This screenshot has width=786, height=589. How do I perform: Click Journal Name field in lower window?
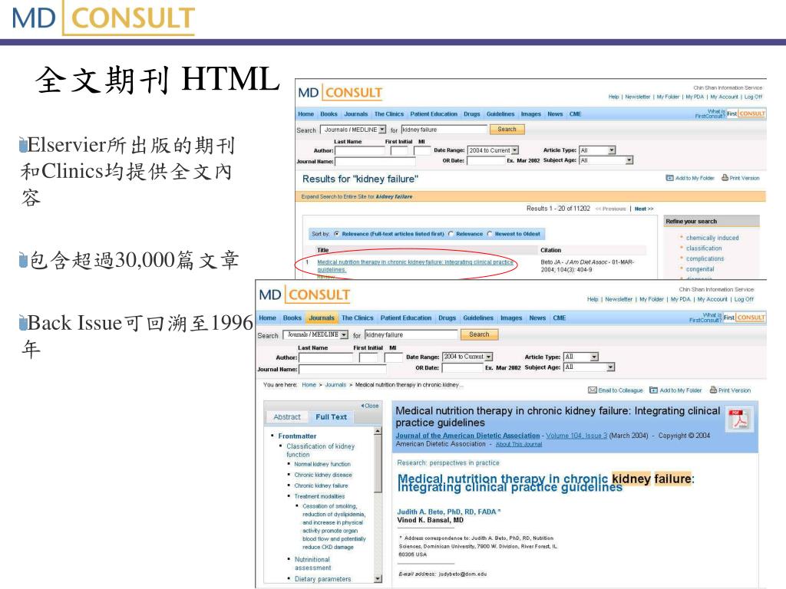point(342,369)
